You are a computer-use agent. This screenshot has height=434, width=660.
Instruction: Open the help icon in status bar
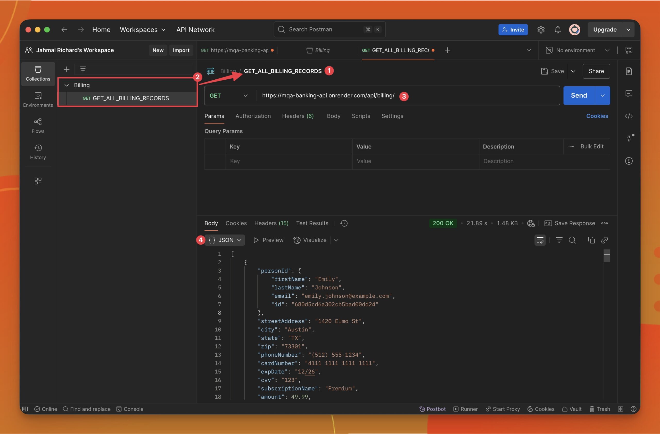click(x=633, y=409)
